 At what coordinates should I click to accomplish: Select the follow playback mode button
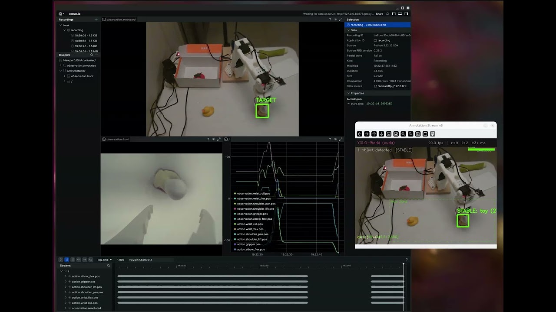[x=66, y=260]
